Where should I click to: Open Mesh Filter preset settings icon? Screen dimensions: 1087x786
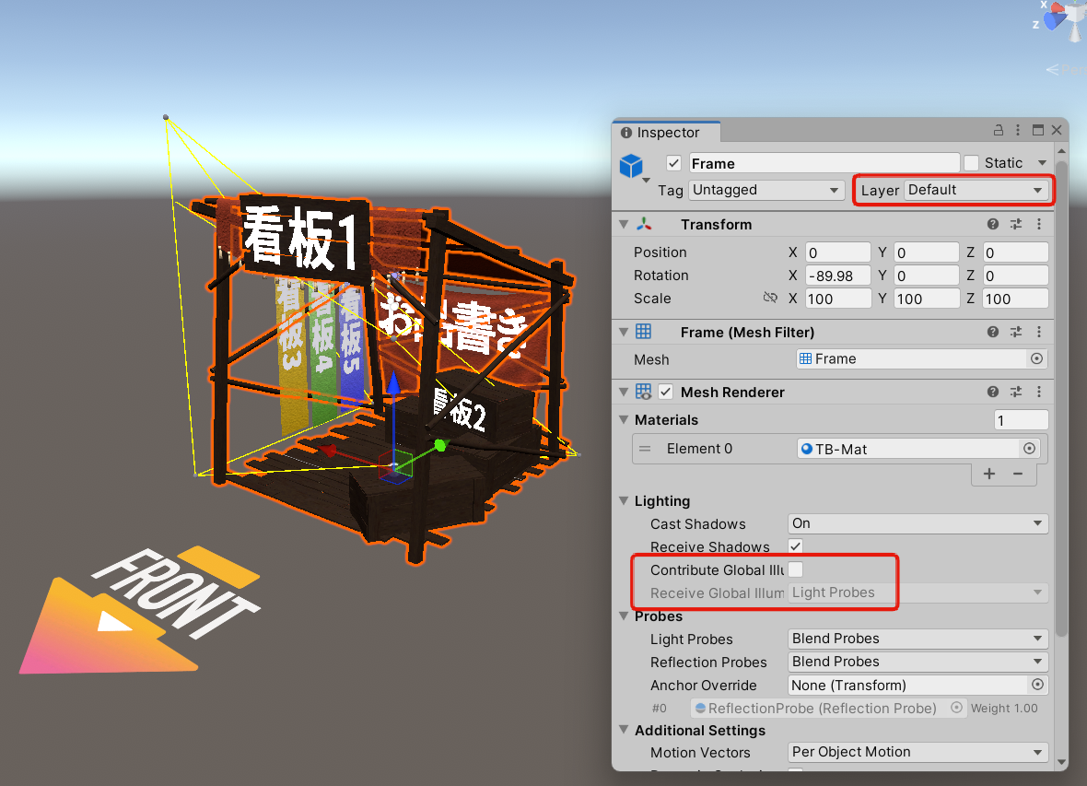click(x=1015, y=332)
